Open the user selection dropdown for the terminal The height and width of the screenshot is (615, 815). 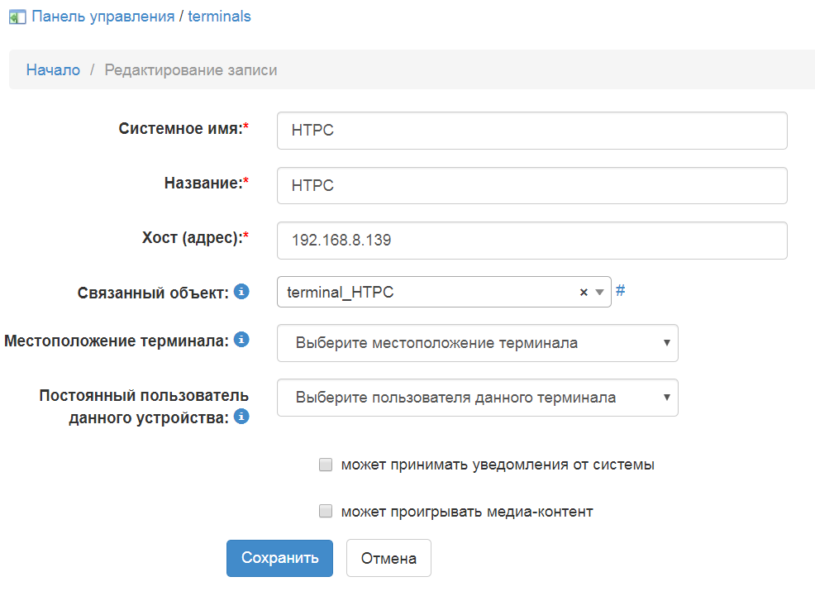tap(667, 398)
